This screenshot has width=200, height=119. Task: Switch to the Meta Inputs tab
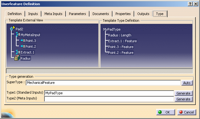53,14
